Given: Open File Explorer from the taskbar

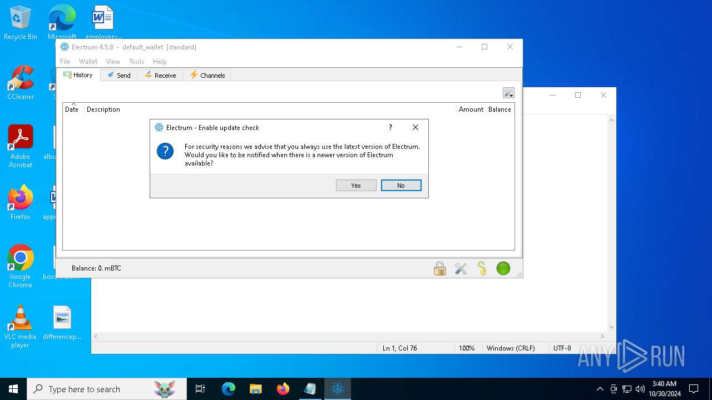Looking at the screenshot, I should coord(256,389).
